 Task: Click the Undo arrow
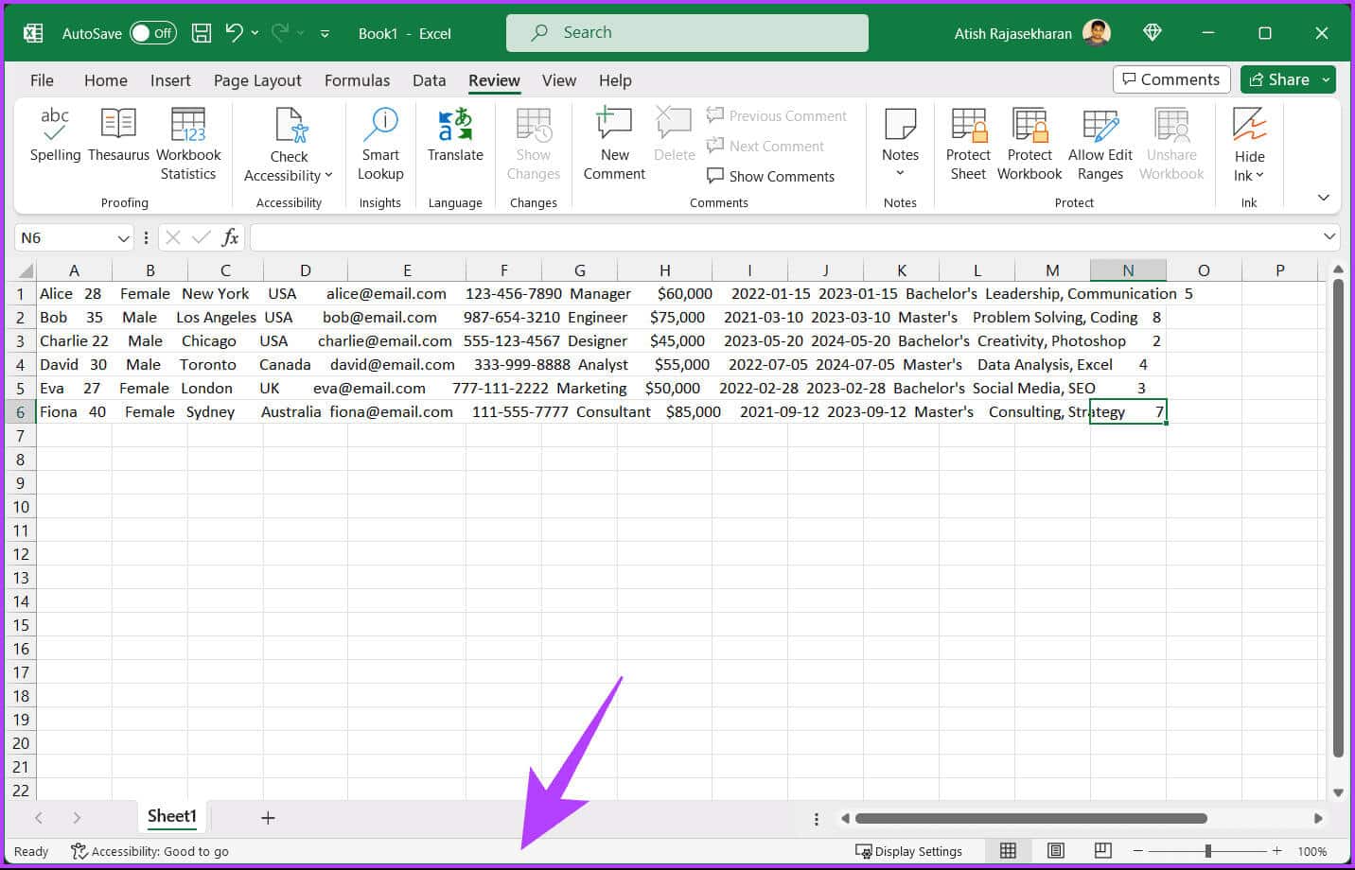point(234,32)
